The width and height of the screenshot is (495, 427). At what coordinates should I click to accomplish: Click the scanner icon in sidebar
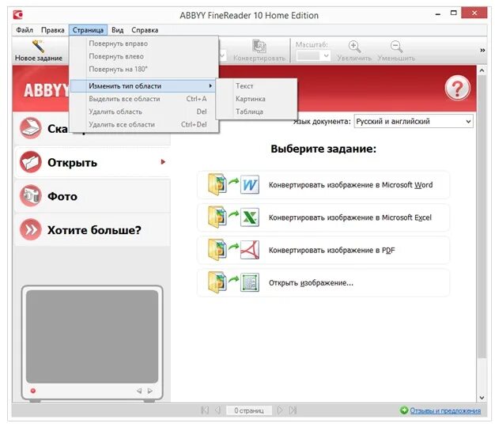point(30,128)
